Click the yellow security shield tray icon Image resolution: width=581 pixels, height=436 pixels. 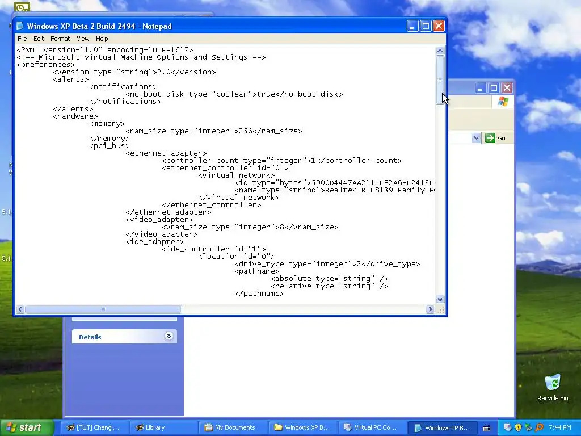tap(518, 427)
